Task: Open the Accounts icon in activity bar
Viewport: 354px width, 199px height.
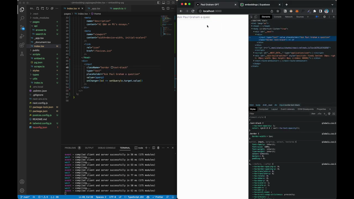Action: (22, 182)
